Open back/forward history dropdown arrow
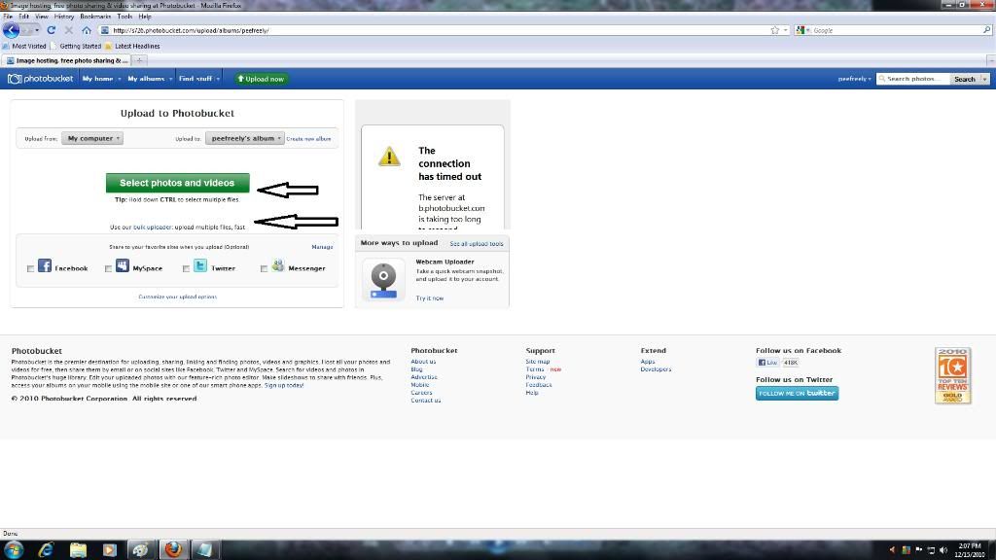Image resolution: width=996 pixels, height=560 pixels. [x=37, y=30]
